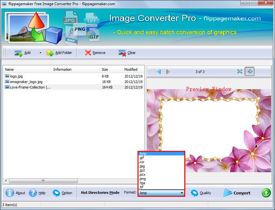Click Add Folder in the toolbar
Image resolution: width=275 pixels, height=210 pixels.
pos(59,53)
